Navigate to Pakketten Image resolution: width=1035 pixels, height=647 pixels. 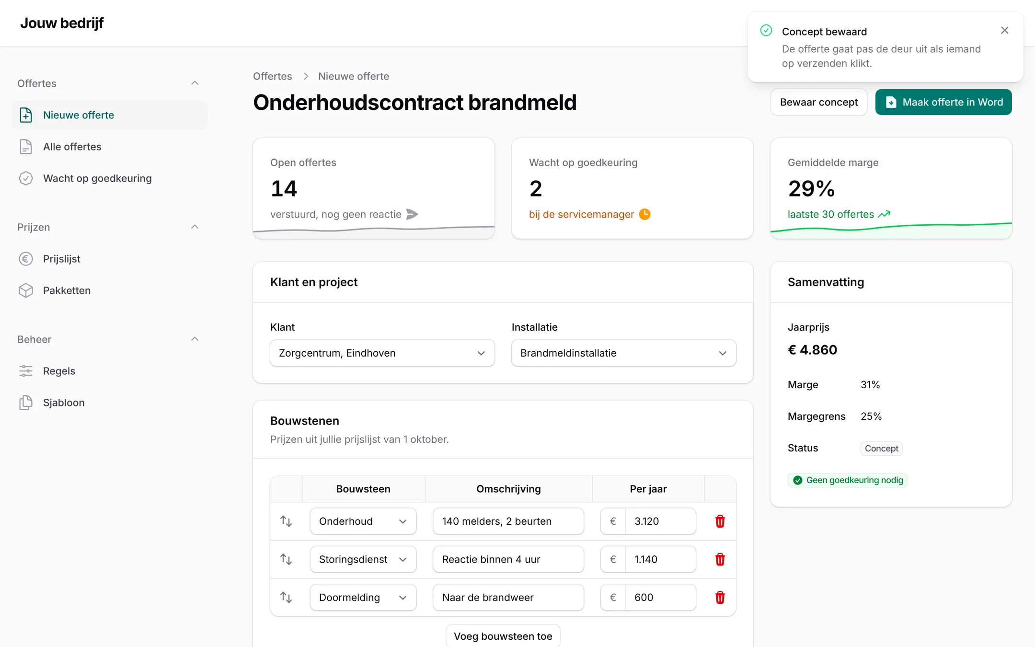tap(110, 290)
